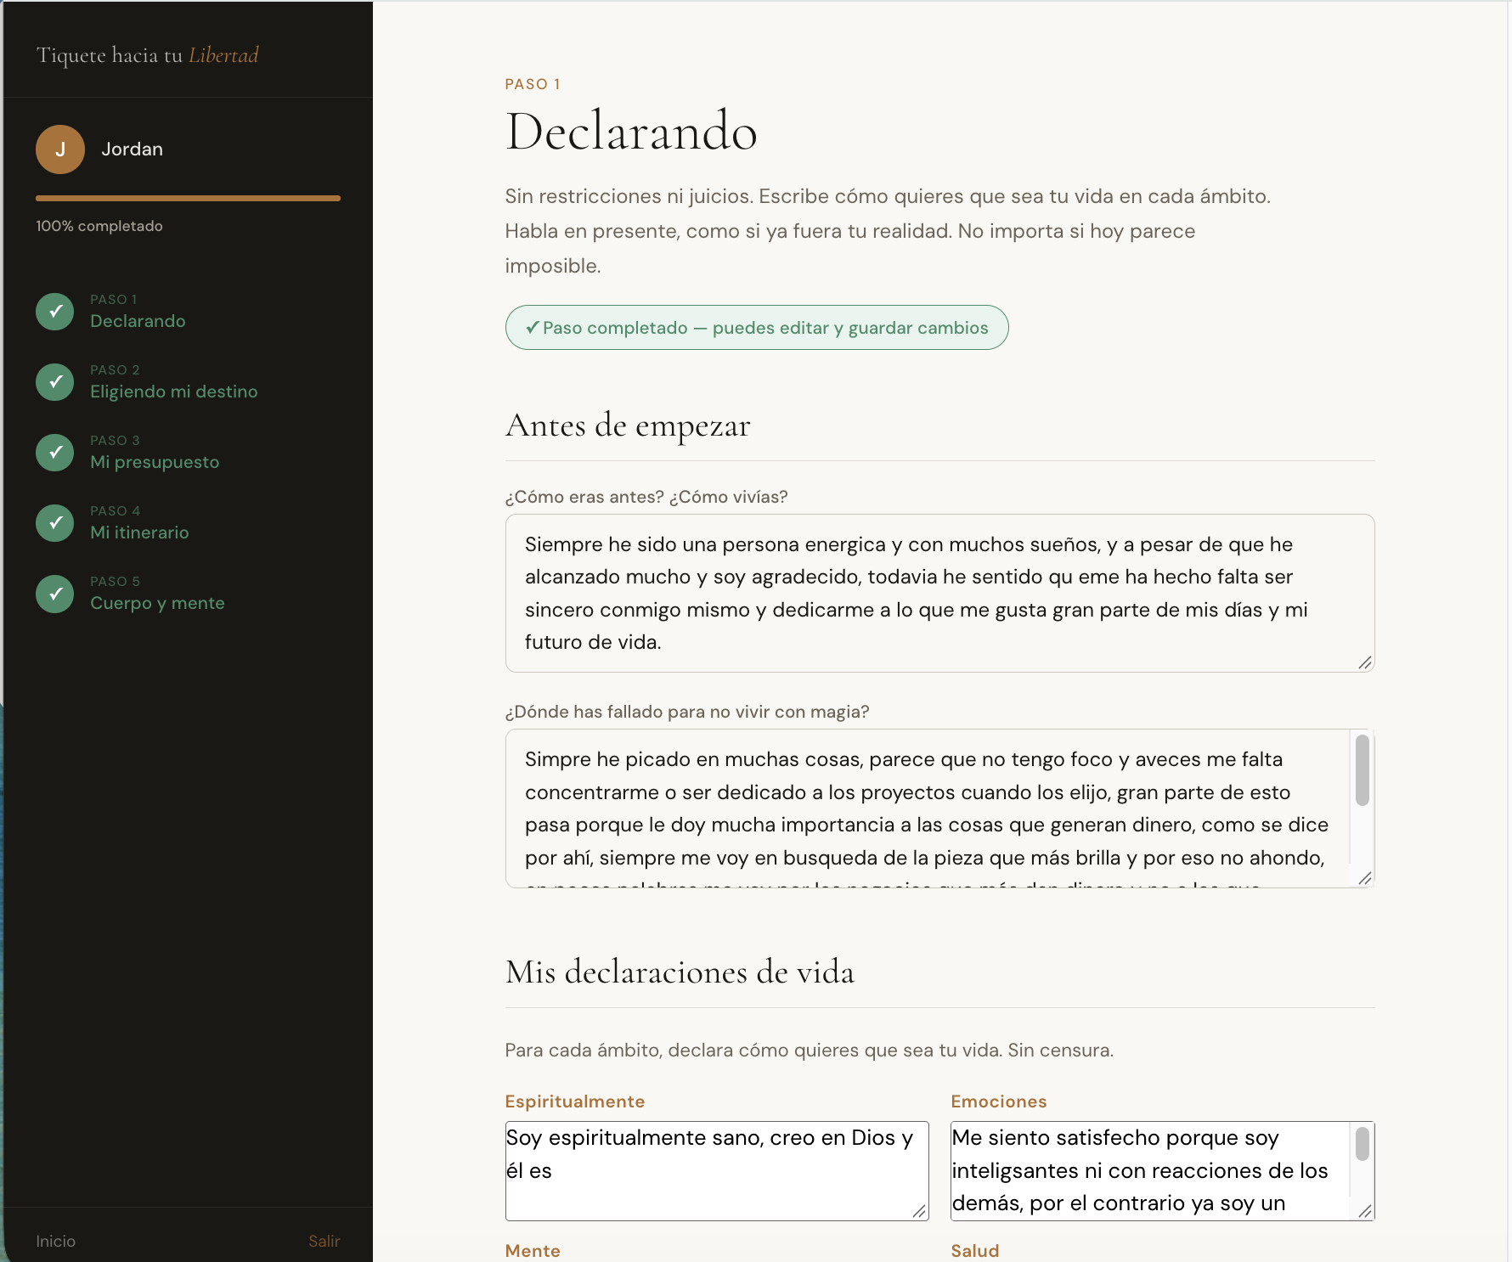Click resize handle of Emociones field
Image resolution: width=1512 pixels, height=1262 pixels.
click(x=1365, y=1211)
